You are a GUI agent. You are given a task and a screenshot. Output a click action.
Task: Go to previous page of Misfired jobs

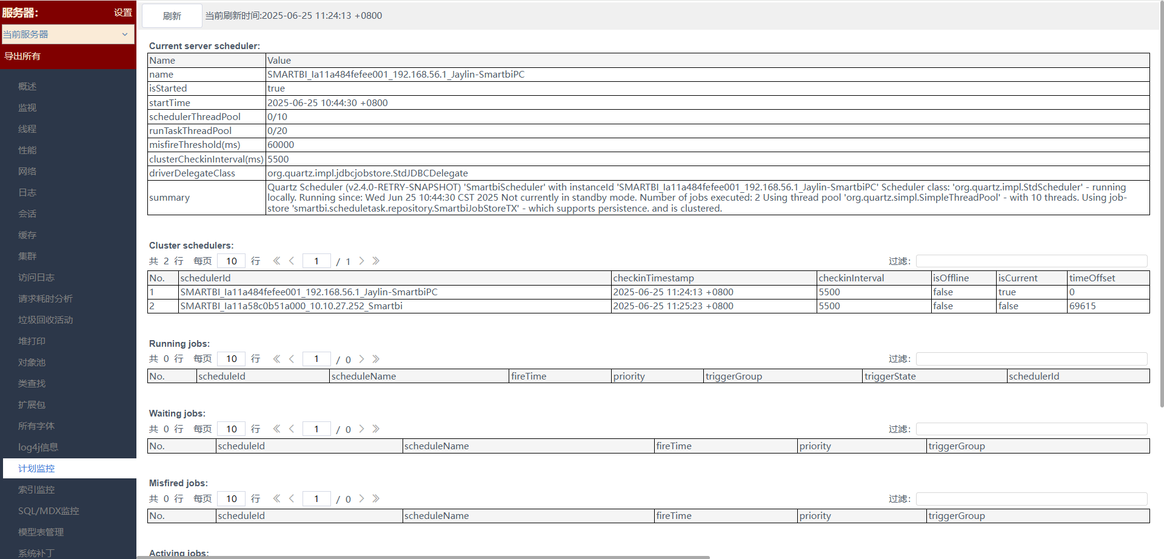click(292, 498)
